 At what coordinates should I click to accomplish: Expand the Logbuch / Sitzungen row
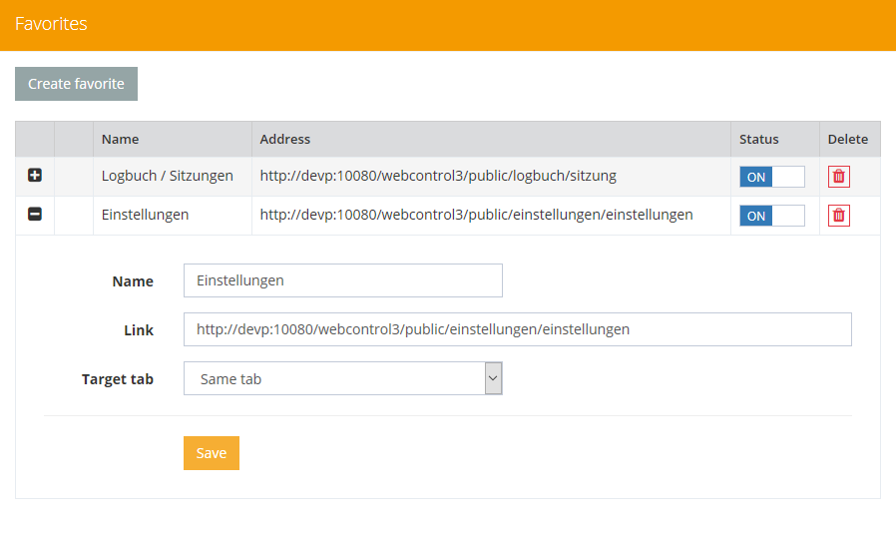pyautogui.click(x=35, y=176)
